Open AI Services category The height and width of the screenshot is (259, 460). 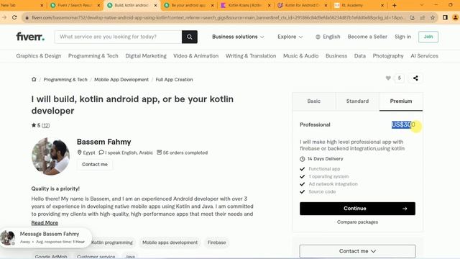424,56
